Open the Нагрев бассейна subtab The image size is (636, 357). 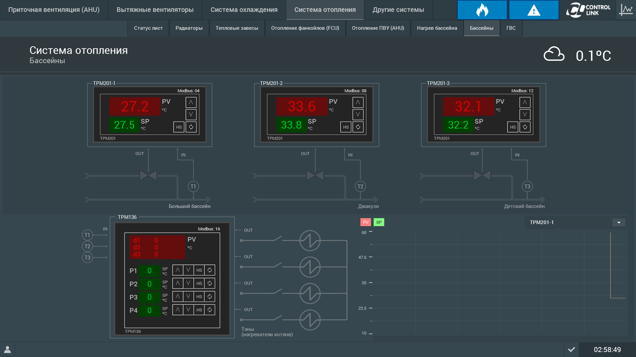[x=437, y=28]
